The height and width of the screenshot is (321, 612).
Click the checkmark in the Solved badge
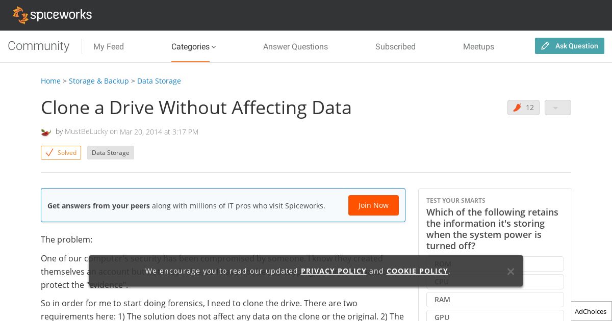coord(49,152)
